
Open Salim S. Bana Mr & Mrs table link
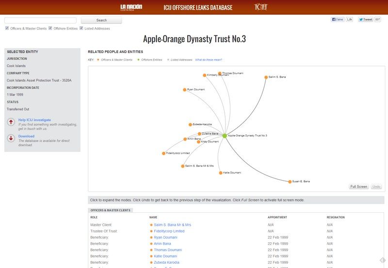point(173,225)
